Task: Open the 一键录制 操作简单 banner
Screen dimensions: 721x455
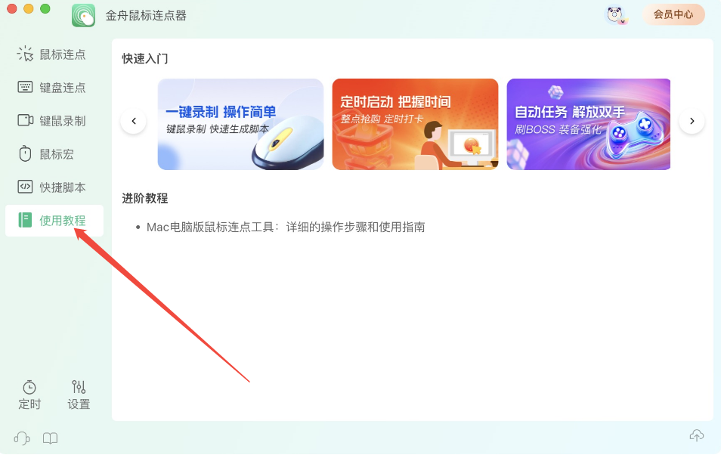Action: click(240, 124)
